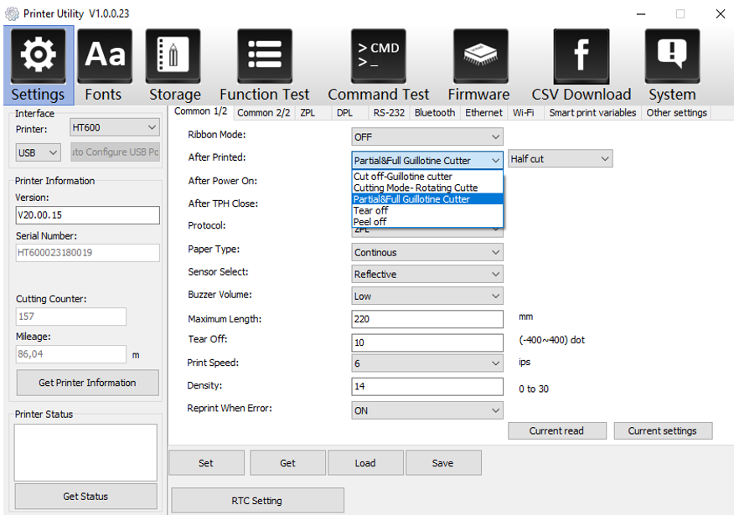Image resolution: width=734 pixels, height=515 pixels.
Task: Focus the Tear Off input field
Action: pos(427,342)
